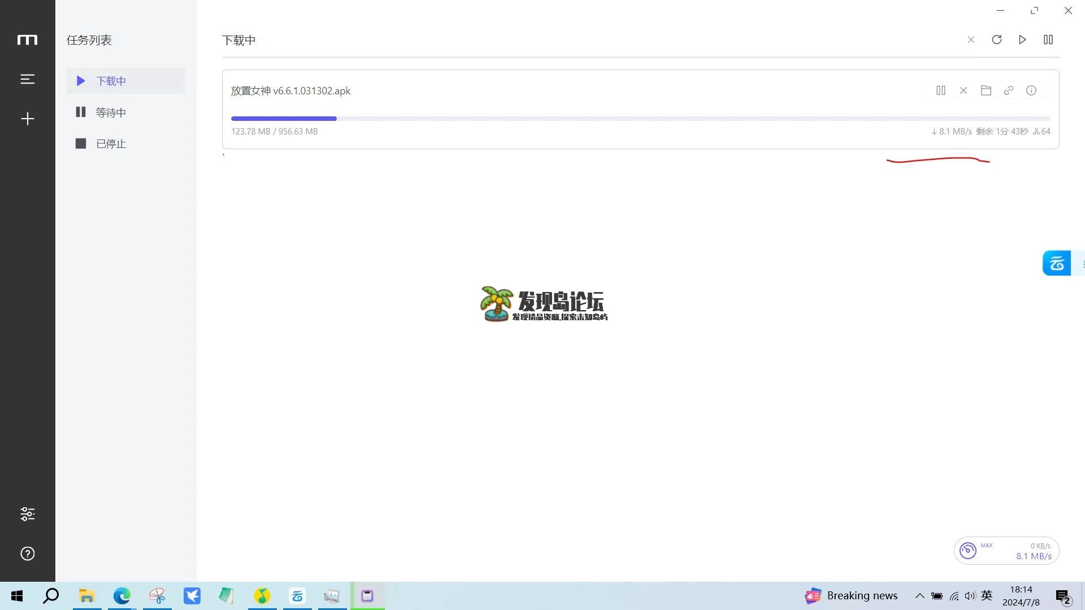Click the file name 放置女神 v6.6.1.031302.apk
Image resolution: width=1085 pixels, height=610 pixels.
(x=290, y=91)
